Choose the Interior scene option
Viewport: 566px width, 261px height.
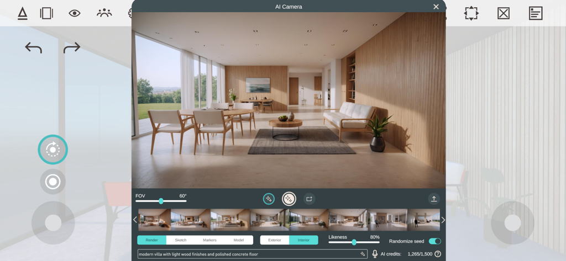(x=303, y=240)
